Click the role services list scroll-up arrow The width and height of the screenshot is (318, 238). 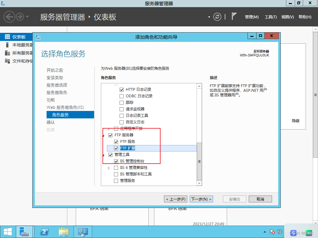(199, 86)
